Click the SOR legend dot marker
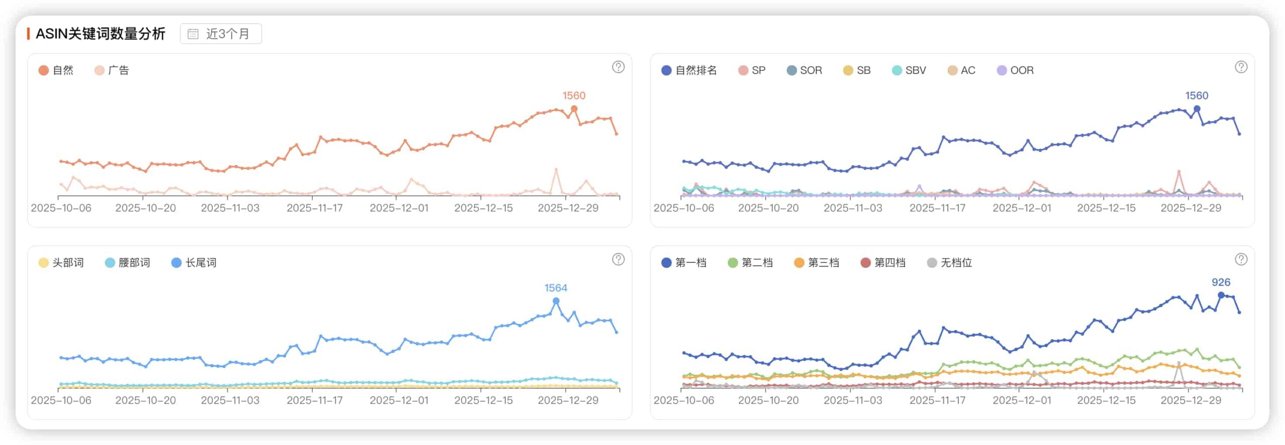 [791, 70]
